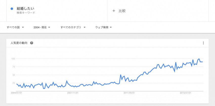Click the 検索キーワード label under term
The height and width of the screenshot is (106, 215).
[26, 13]
